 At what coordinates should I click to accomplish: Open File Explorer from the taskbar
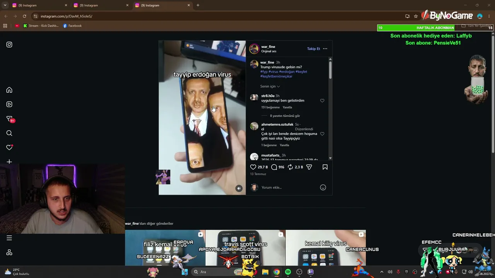[265, 272]
